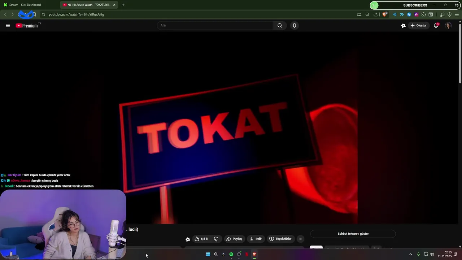Viewport: 462px width, 260px height.
Task: Open the notifications bell
Action: [x=436, y=25]
